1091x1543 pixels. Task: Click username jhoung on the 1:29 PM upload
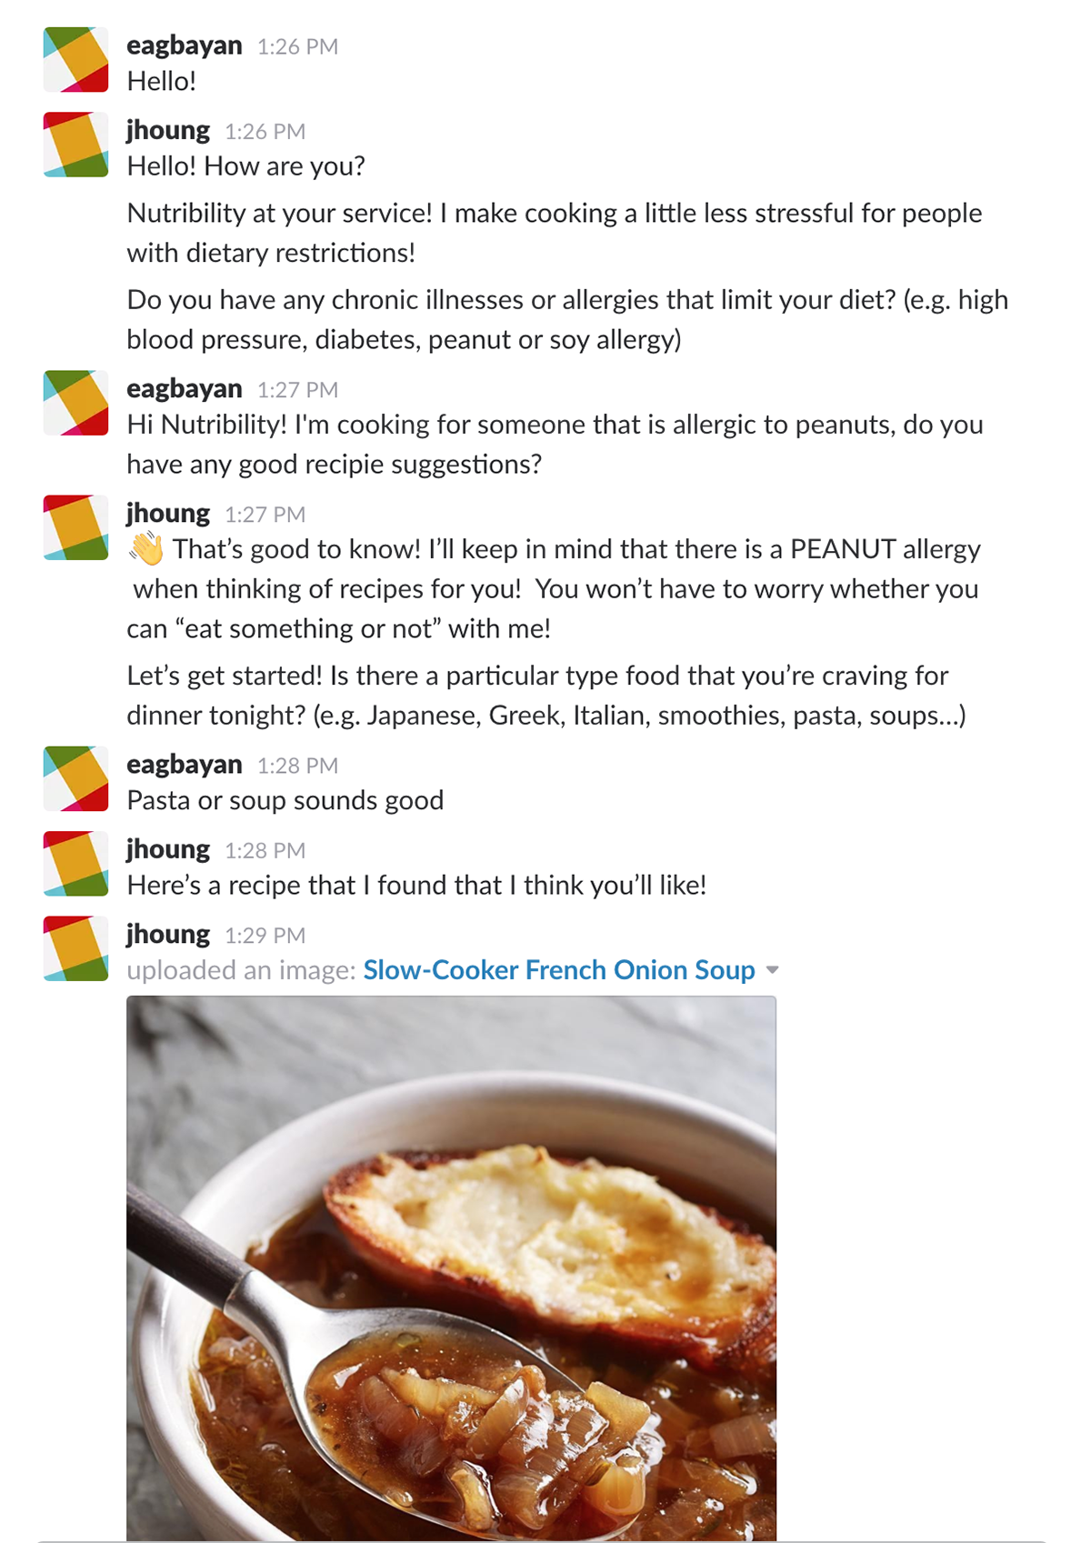[x=168, y=935]
